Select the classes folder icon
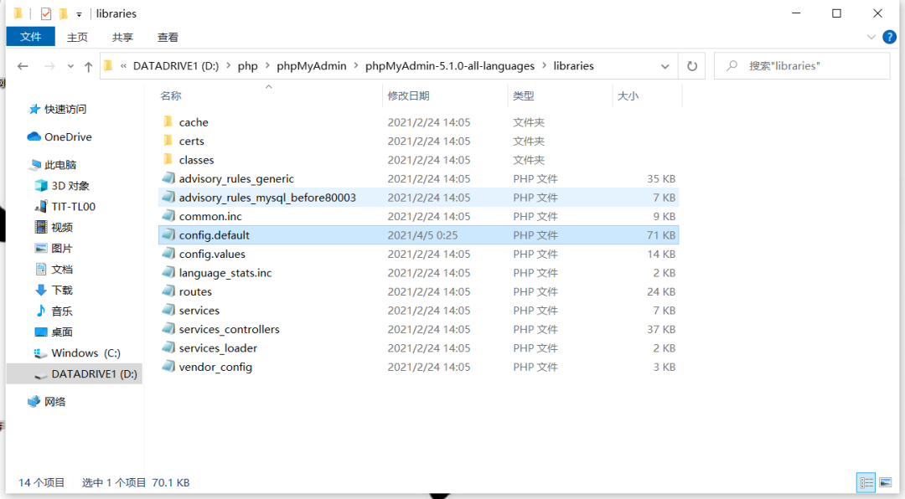The image size is (905, 499). [168, 160]
